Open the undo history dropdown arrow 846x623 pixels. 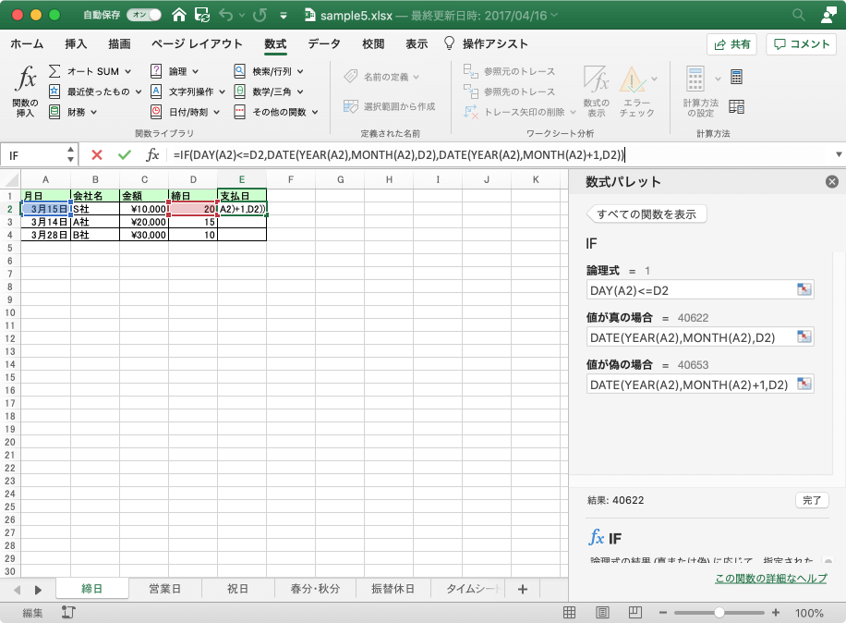(242, 16)
